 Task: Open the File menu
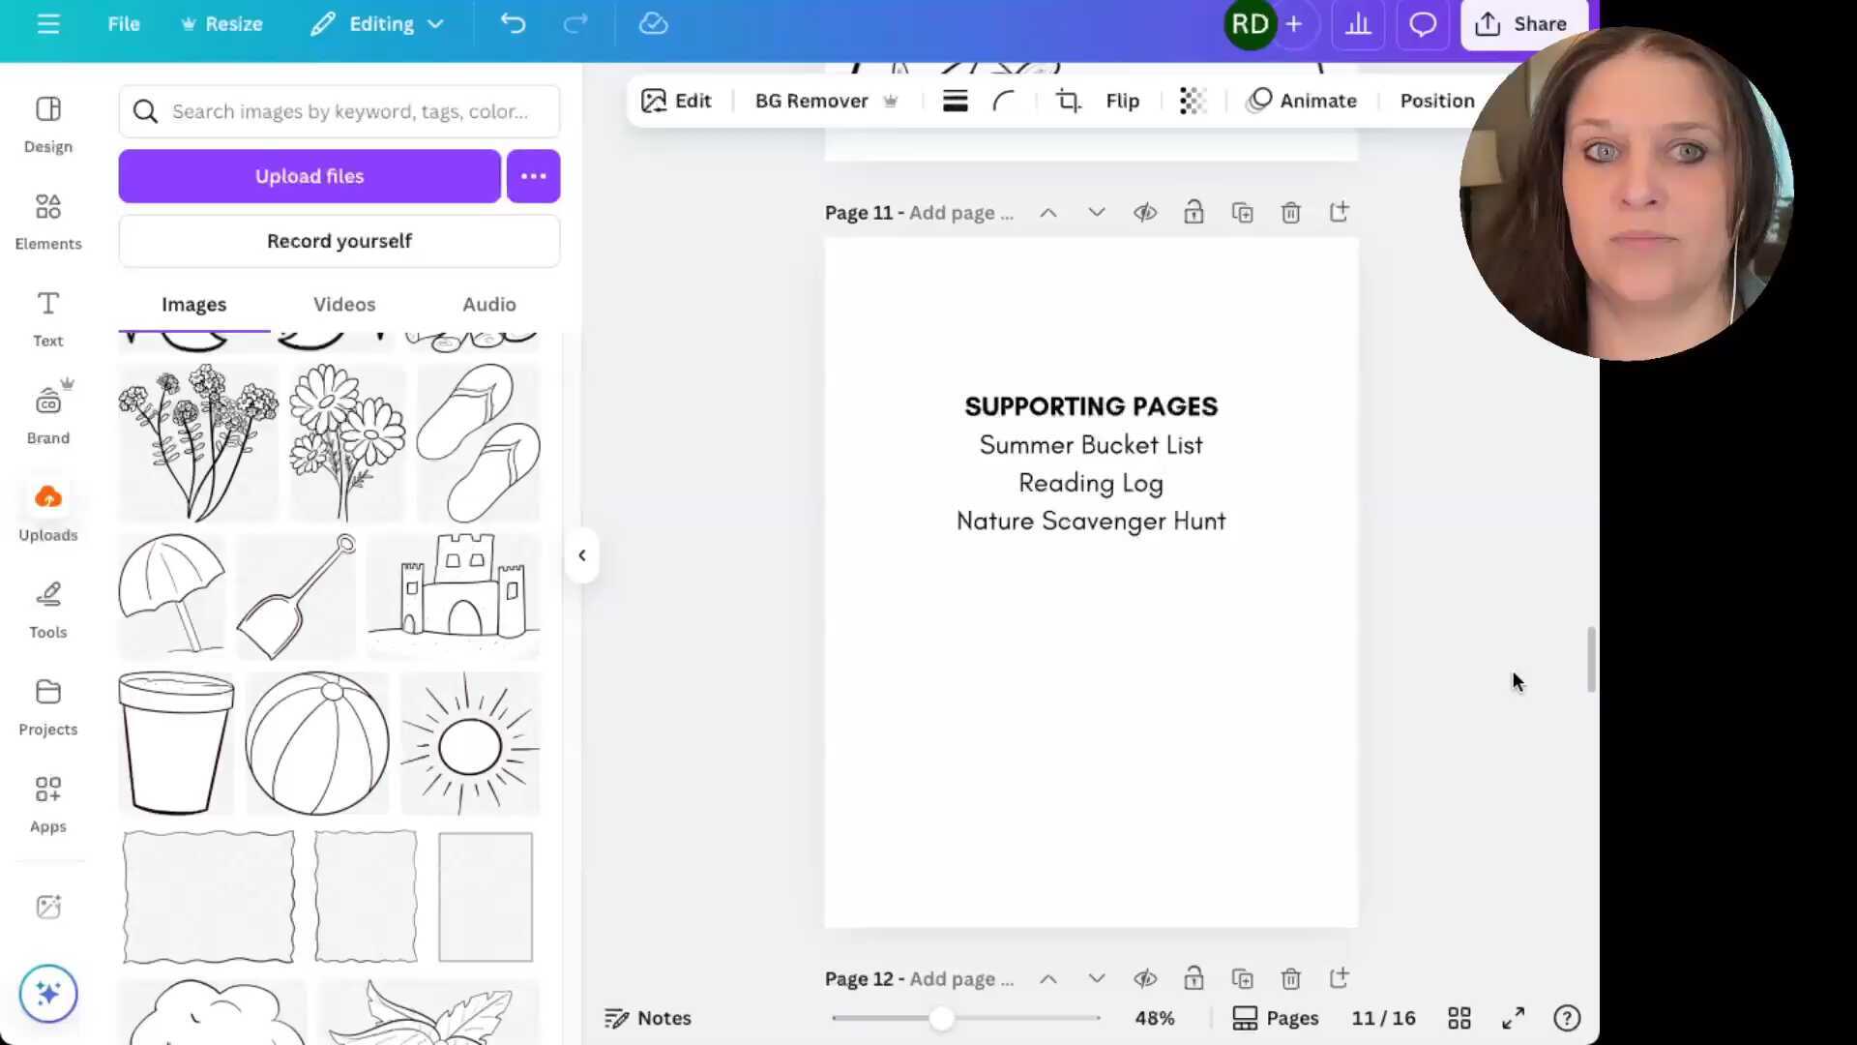[x=123, y=24]
